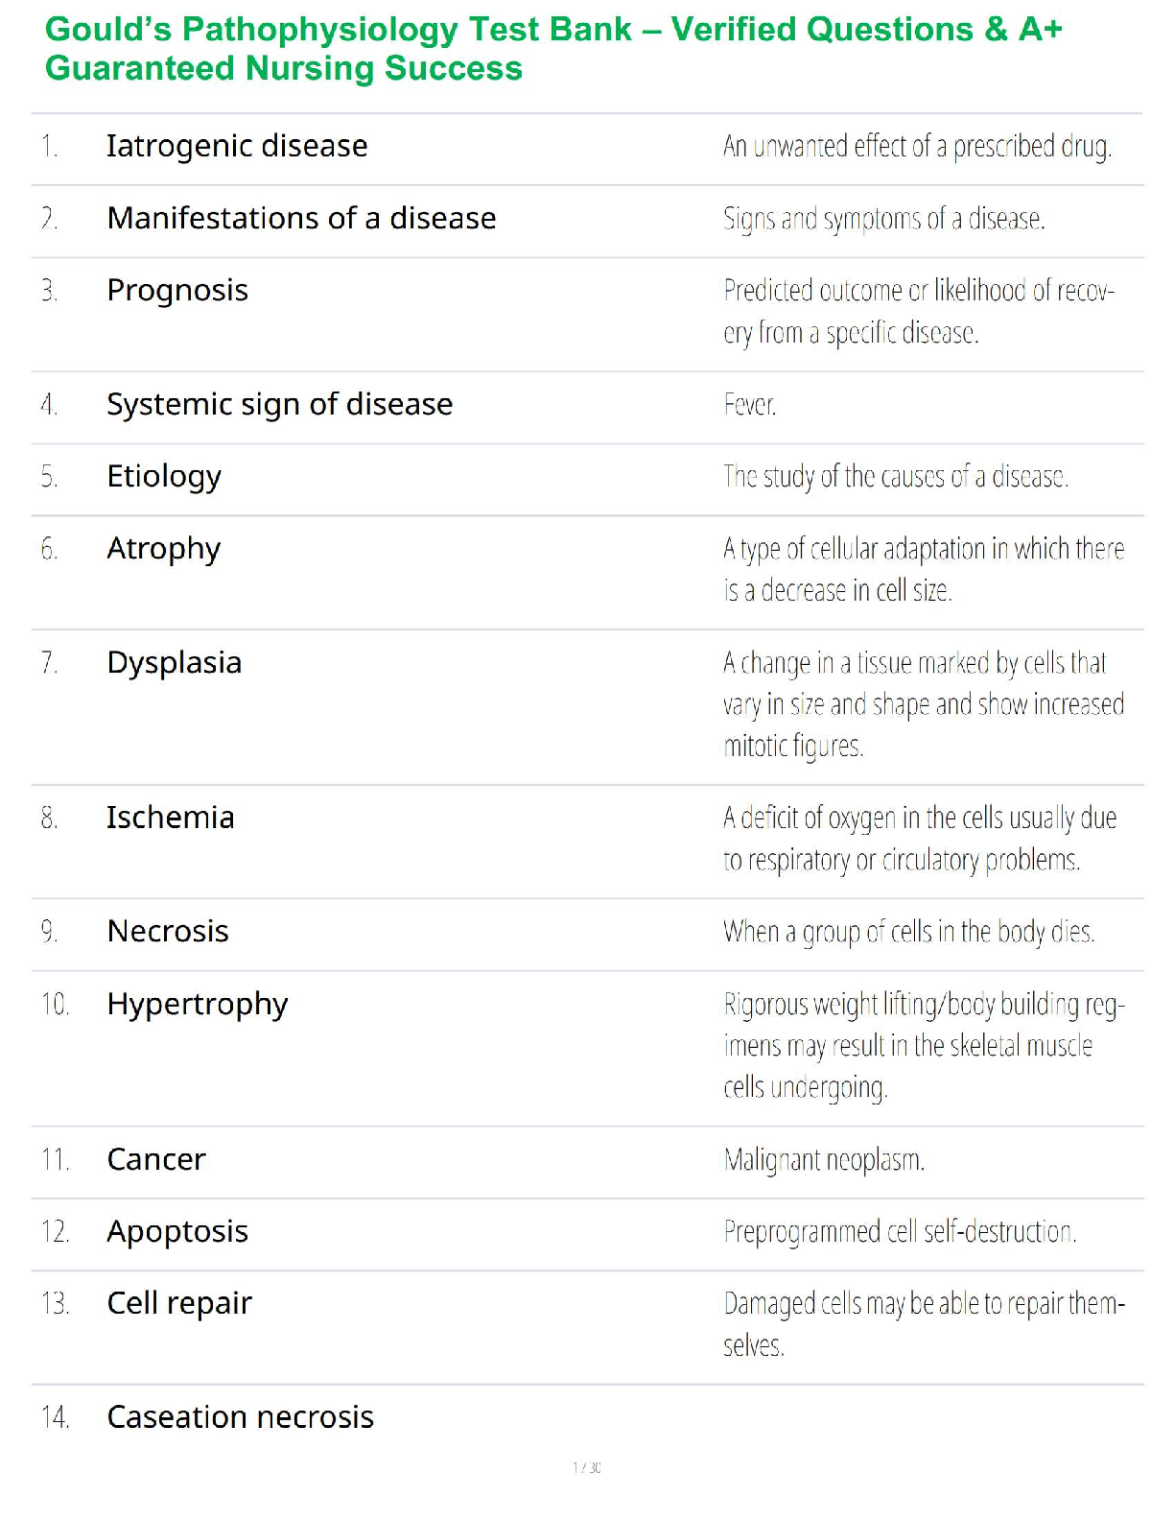The width and height of the screenshot is (1174, 1520).
Task: Click the Manifestations of a disease term
Action: tap(301, 219)
